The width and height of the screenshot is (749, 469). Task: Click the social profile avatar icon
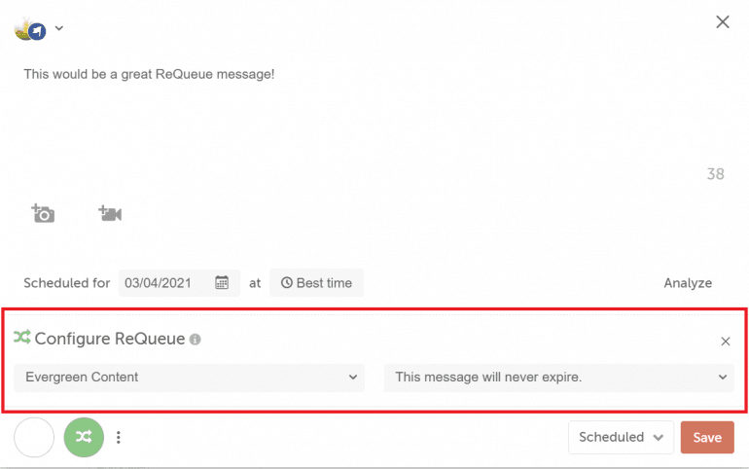click(x=30, y=29)
